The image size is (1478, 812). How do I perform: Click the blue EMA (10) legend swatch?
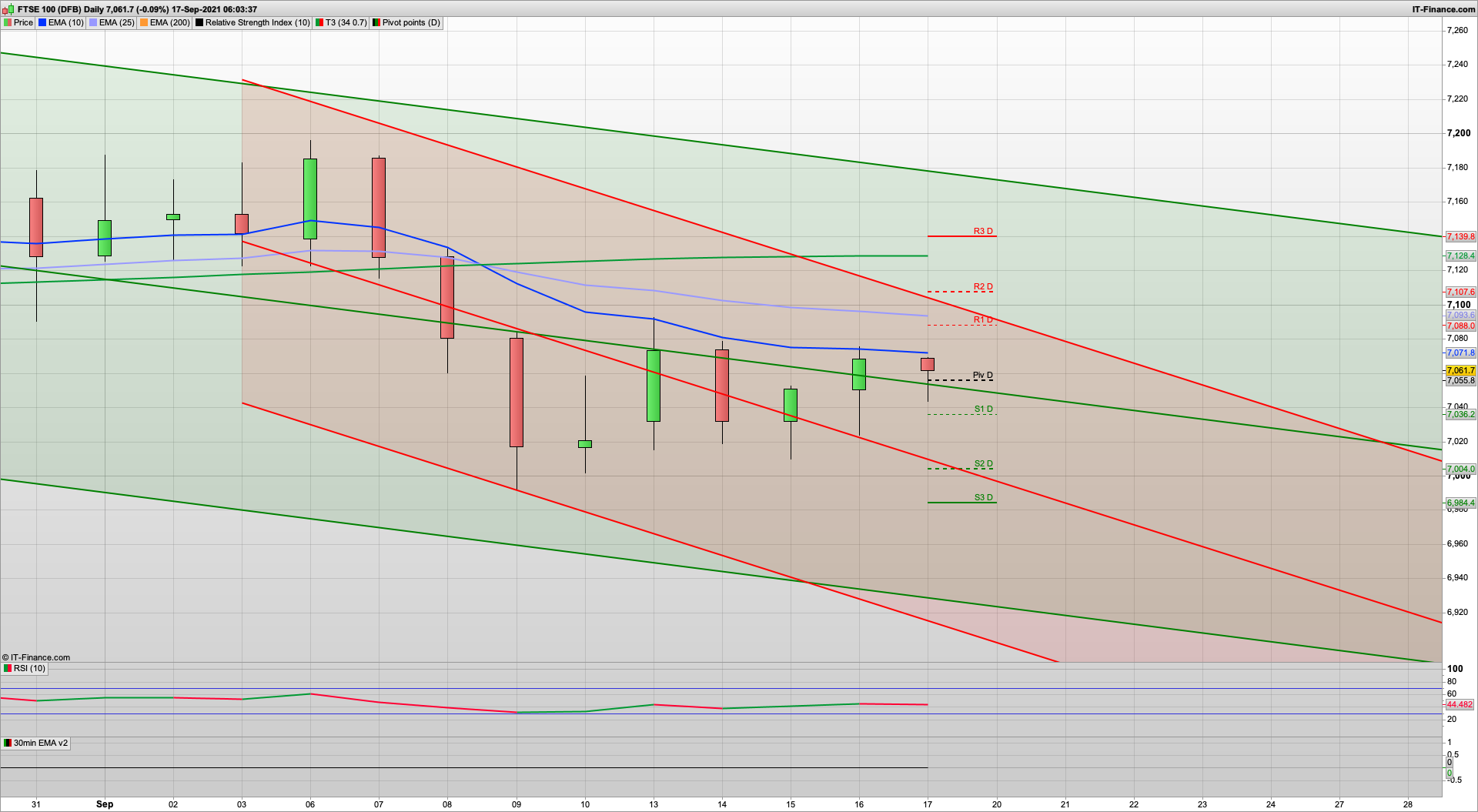42,22
